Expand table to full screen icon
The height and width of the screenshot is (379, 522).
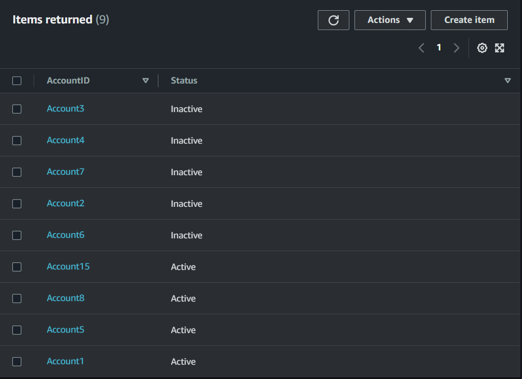pyautogui.click(x=500, y=48)
